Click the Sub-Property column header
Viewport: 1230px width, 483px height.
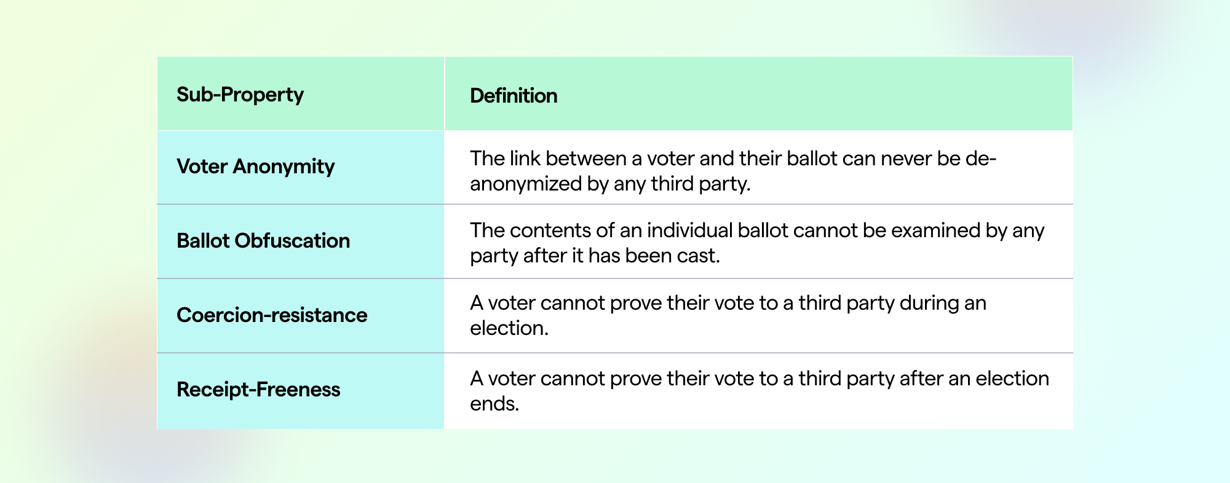(x=240, y=95)
